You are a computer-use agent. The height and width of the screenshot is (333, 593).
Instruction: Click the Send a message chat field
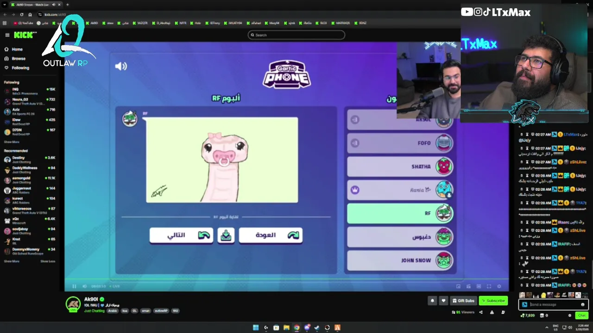tap(554, 304)
